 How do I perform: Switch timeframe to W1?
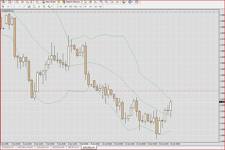95,6
